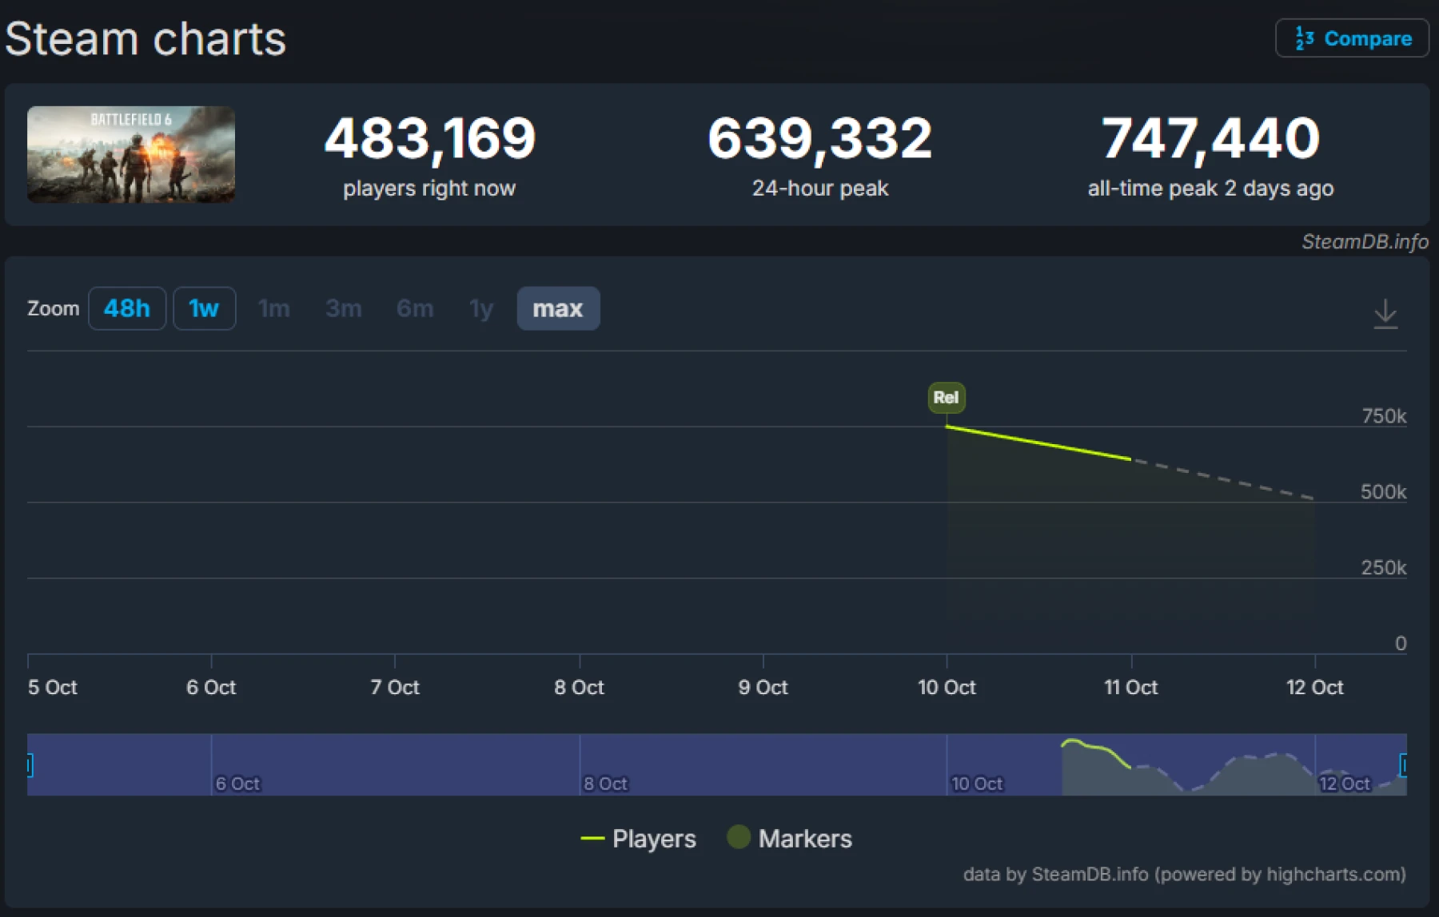Click the Markers legend dot
The image size is (1439, 917).
point(739,838)
